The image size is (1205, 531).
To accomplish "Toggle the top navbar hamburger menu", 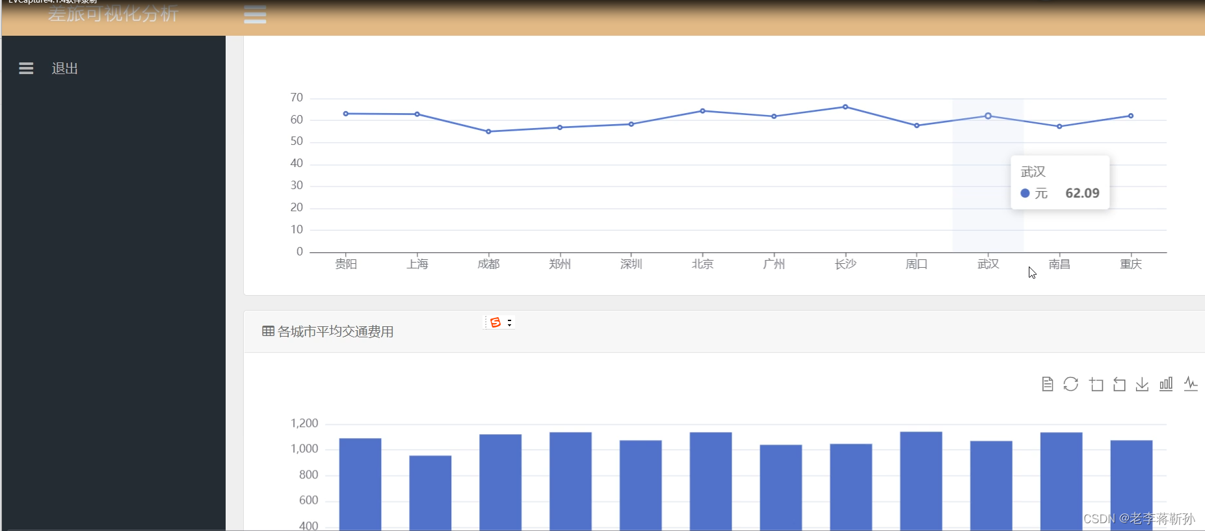I will (255, 14).
